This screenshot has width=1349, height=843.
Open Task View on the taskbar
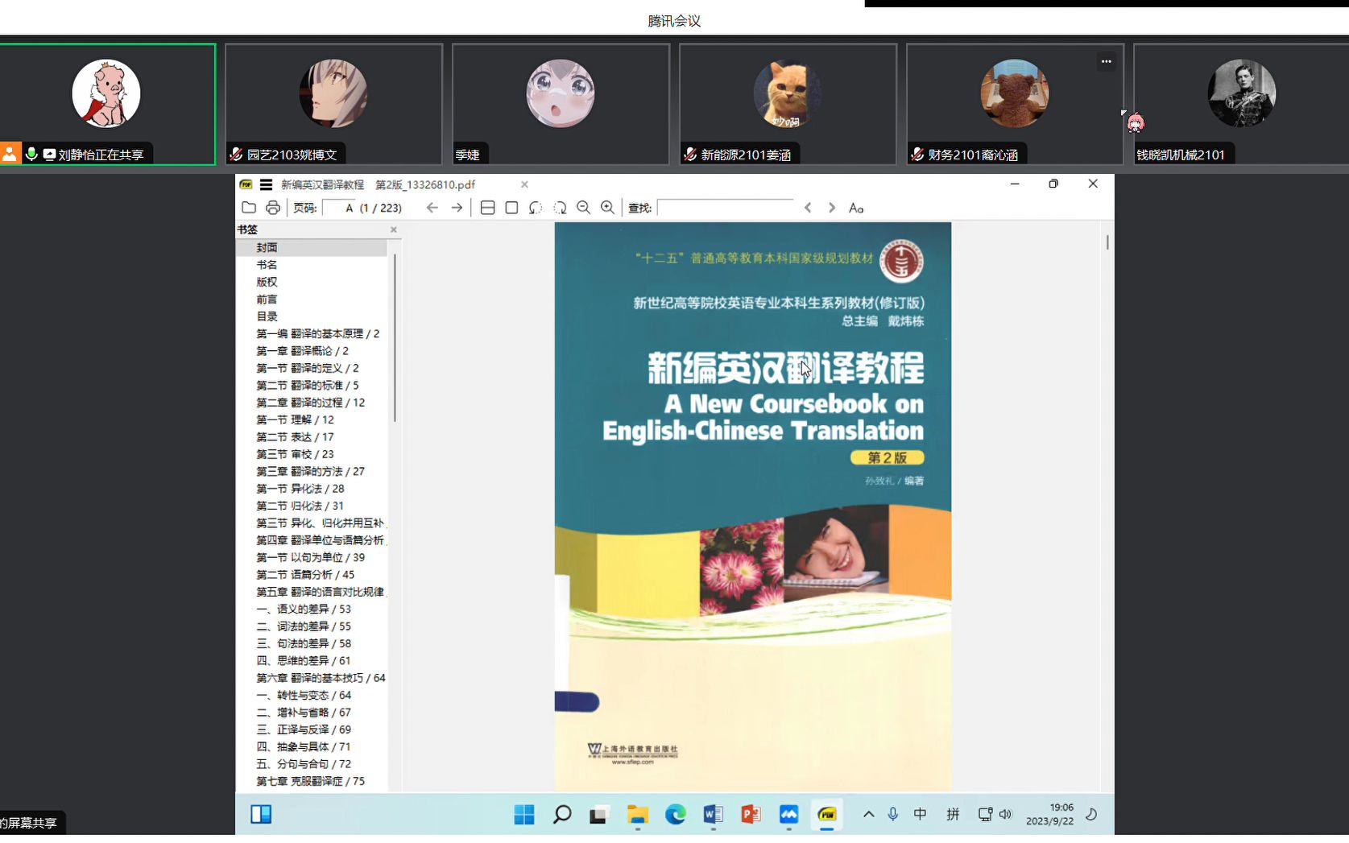click(x=598, y=816)
